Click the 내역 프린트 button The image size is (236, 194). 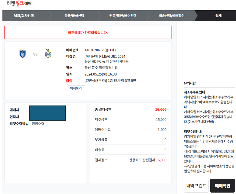(196, 186)
